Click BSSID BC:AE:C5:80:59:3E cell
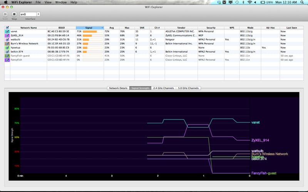308x192 pixels. click(59, 31)
